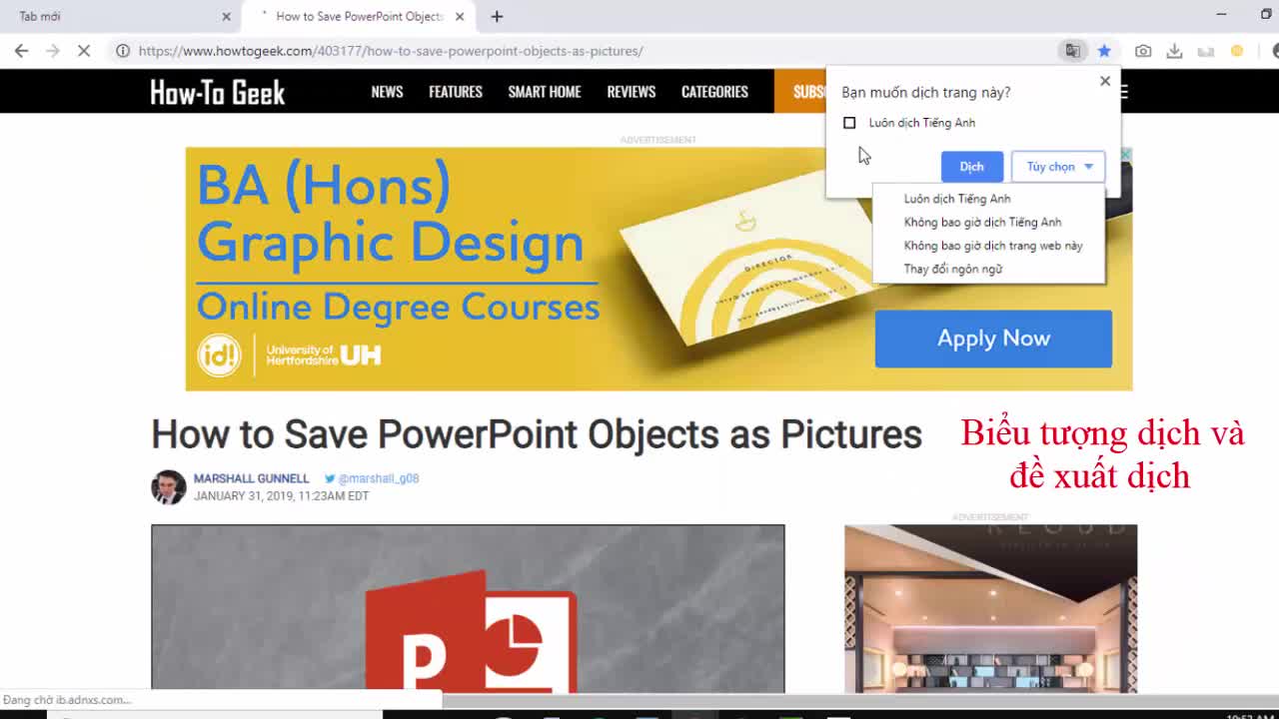Open a new browser tab
This screenshot has width=1279, height=719.
point(497,16)
